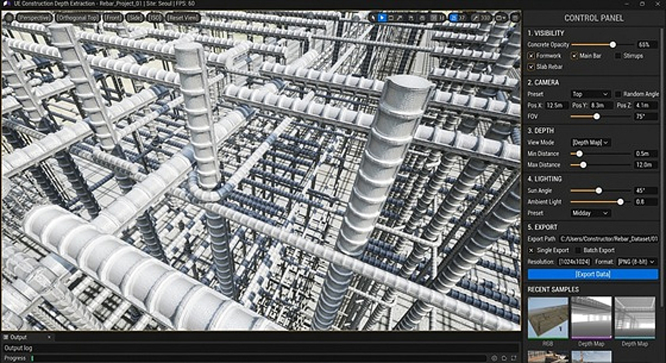Screen dimensions: 666x363
Task: Open the Resolution 1024x1024 selector
Action: [x=576, y=261]
